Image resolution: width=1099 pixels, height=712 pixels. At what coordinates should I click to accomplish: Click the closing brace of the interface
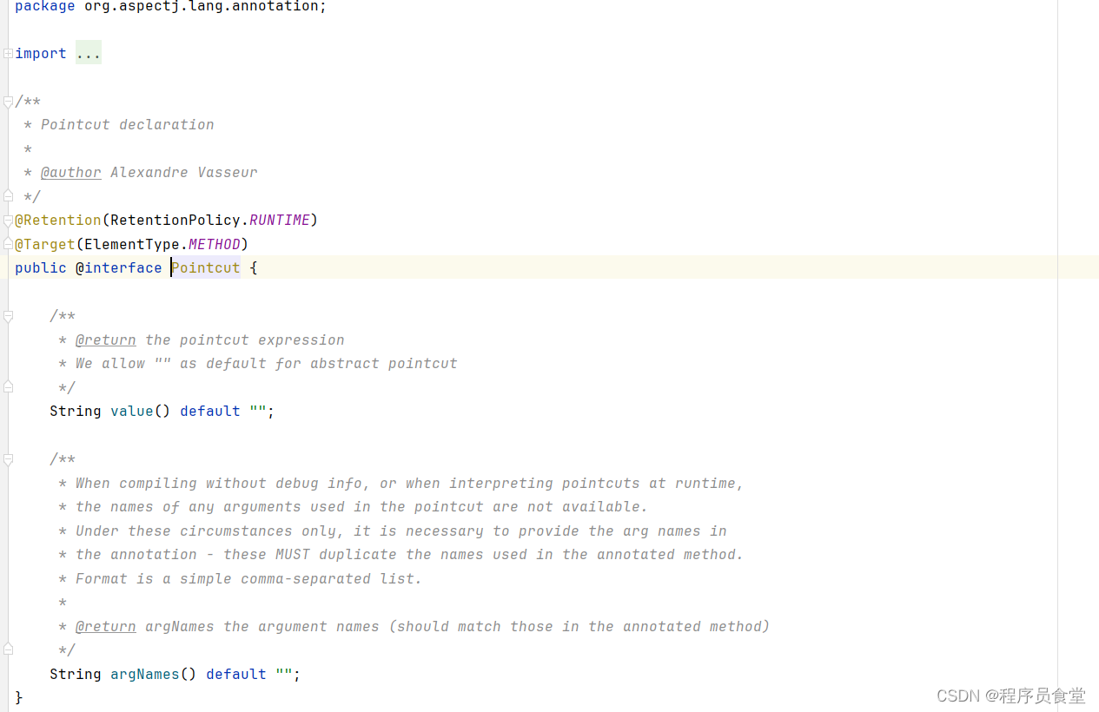tap(19, 697)
